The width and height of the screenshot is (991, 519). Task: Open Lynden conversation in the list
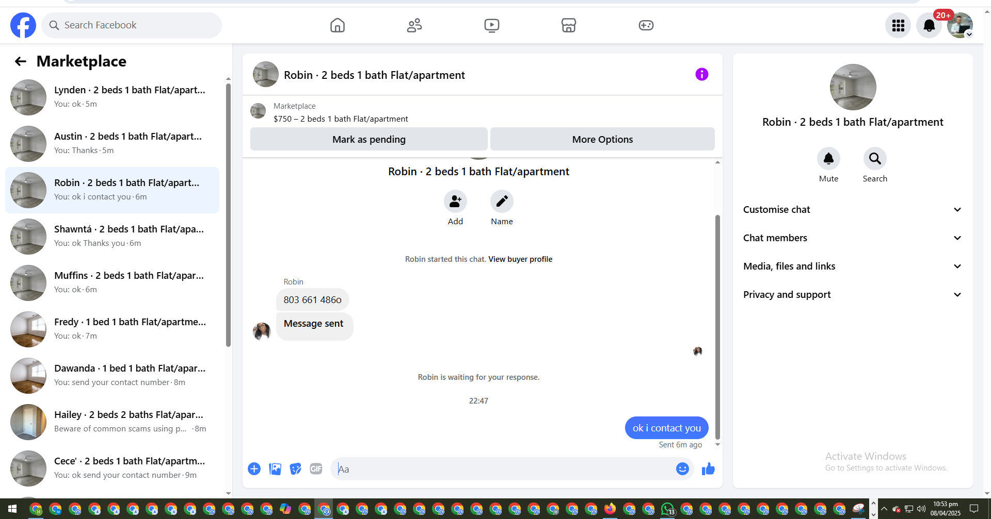112,97
